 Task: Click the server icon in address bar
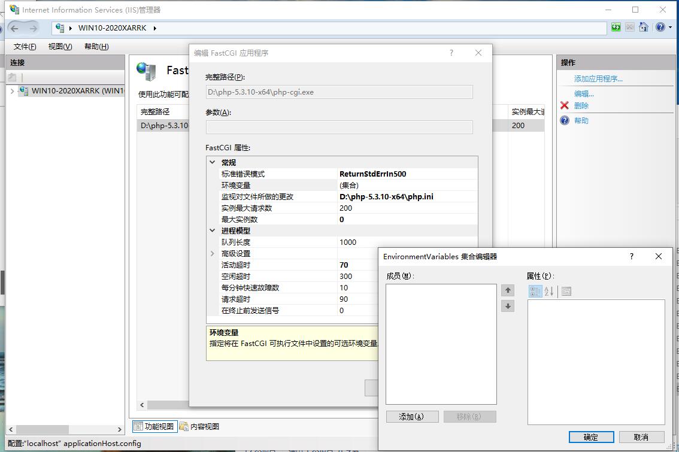(x=60, y=28)
